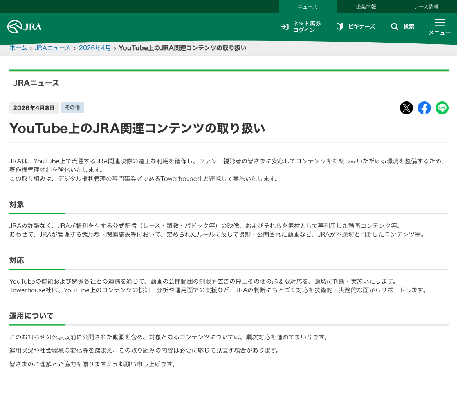
Task: Open the ネット馬券ログイン login icon
Action: point(285,27)
